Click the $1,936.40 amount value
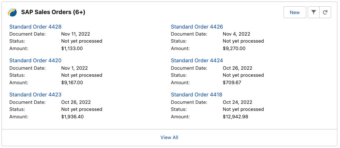This screenshot has height=148, width=340. [72, 117]
